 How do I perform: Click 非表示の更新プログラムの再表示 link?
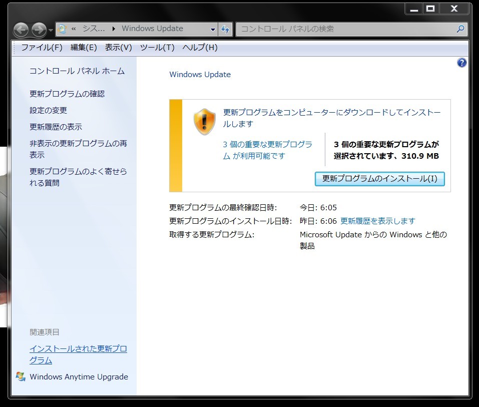click(78, 149)
